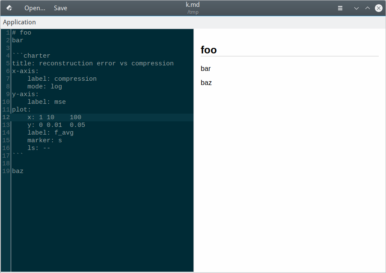
Task: Click the down chevron window button
Action: tap(356, 8)
